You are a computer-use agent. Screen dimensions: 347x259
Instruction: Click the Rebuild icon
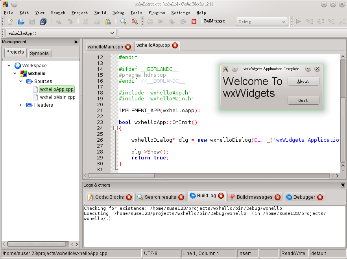coord(183,22)
